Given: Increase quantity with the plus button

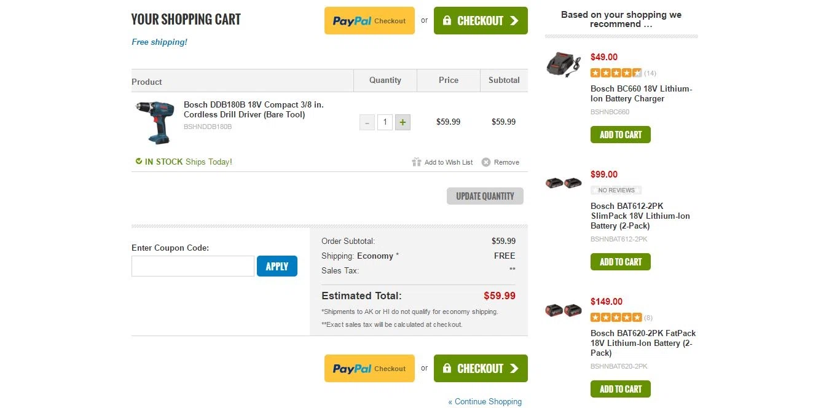Looking at the screenshot, I should point(403,122).
